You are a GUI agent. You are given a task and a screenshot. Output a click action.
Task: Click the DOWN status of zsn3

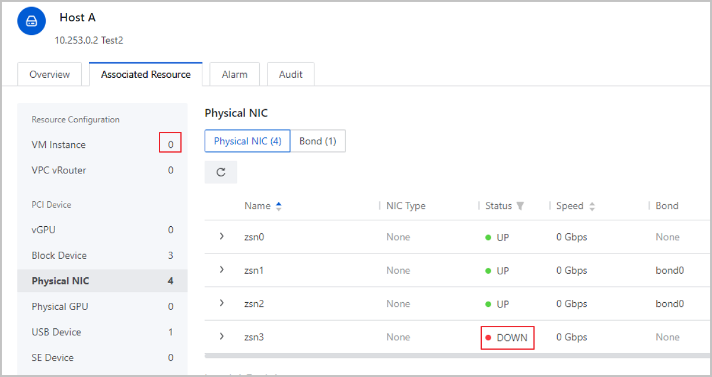pos(511,337)
